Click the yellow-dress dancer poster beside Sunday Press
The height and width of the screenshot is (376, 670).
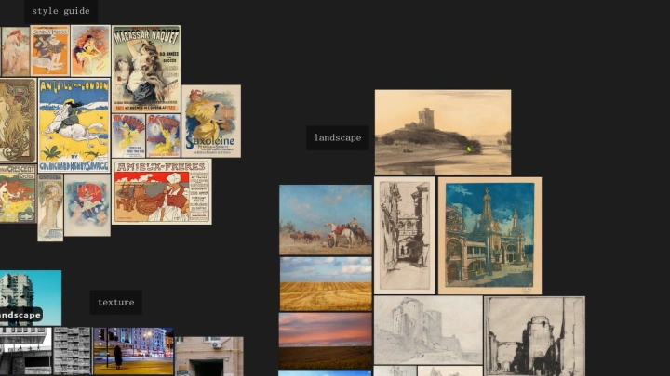point(90,51)
